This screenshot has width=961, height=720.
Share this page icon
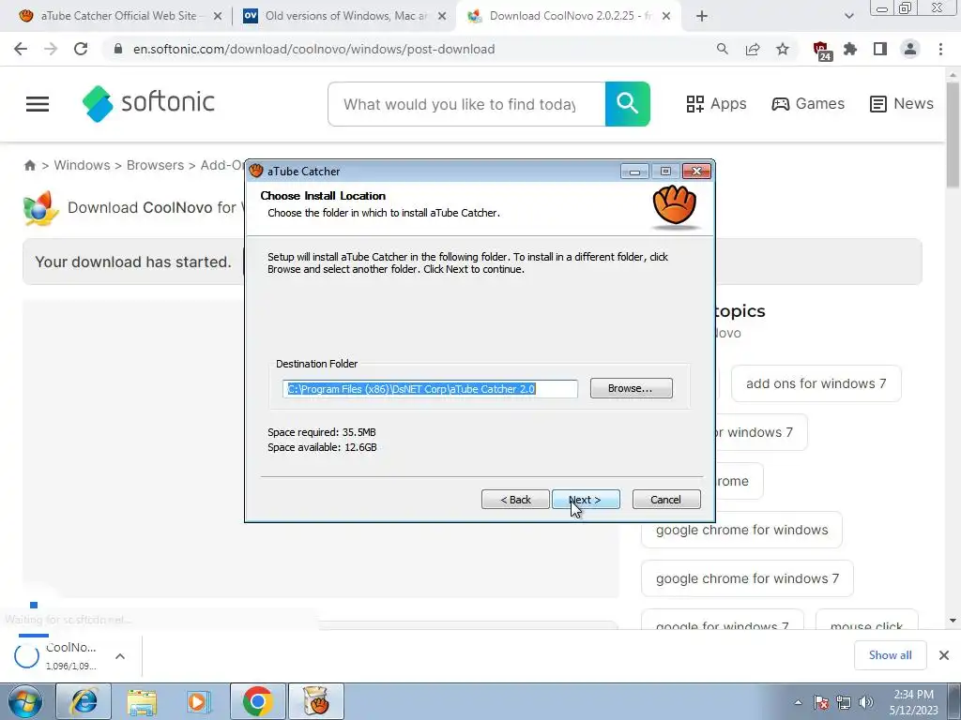(753, 49)
